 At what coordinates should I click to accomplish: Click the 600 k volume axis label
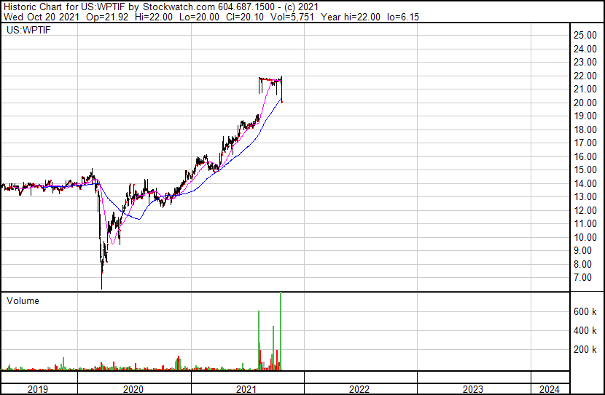click(585, 311)
